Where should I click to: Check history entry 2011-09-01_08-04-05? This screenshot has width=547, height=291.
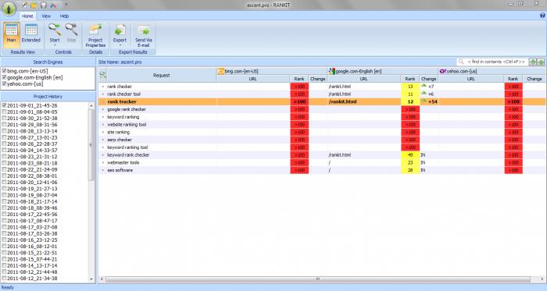click(x=4, y=112)
